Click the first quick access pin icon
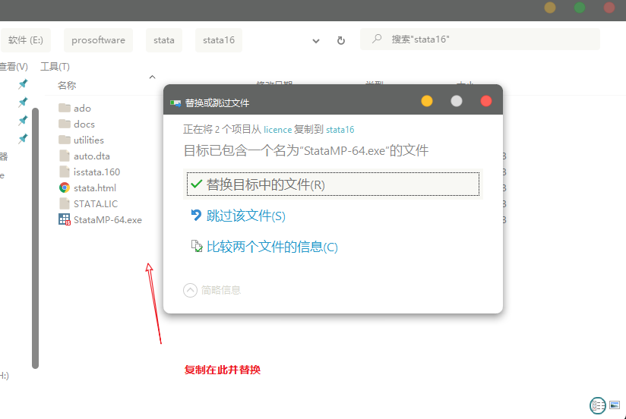Viewport: 626px width, 419px height. pos(23,83)
